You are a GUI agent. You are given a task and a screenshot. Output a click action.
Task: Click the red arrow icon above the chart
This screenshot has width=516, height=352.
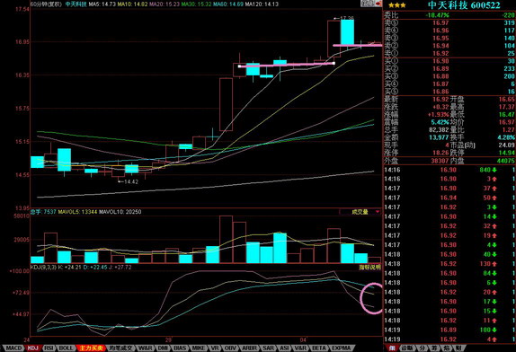tap(378, 4)
